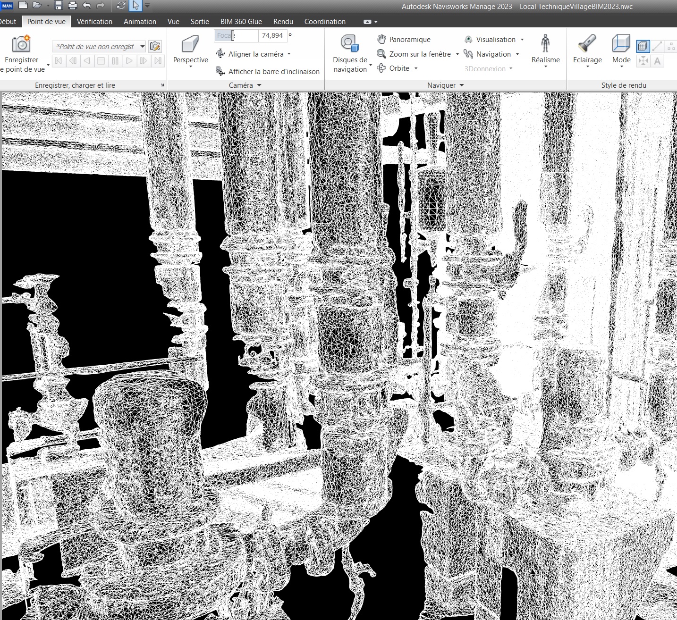The height and width of the screenshot is (620, 677).
Task: Open the saved viewpoint dropdown list
Action: pos(142,46)
